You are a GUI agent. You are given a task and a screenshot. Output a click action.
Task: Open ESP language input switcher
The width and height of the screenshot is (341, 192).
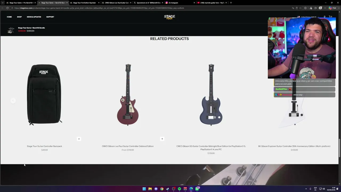[x=315, y=189]
